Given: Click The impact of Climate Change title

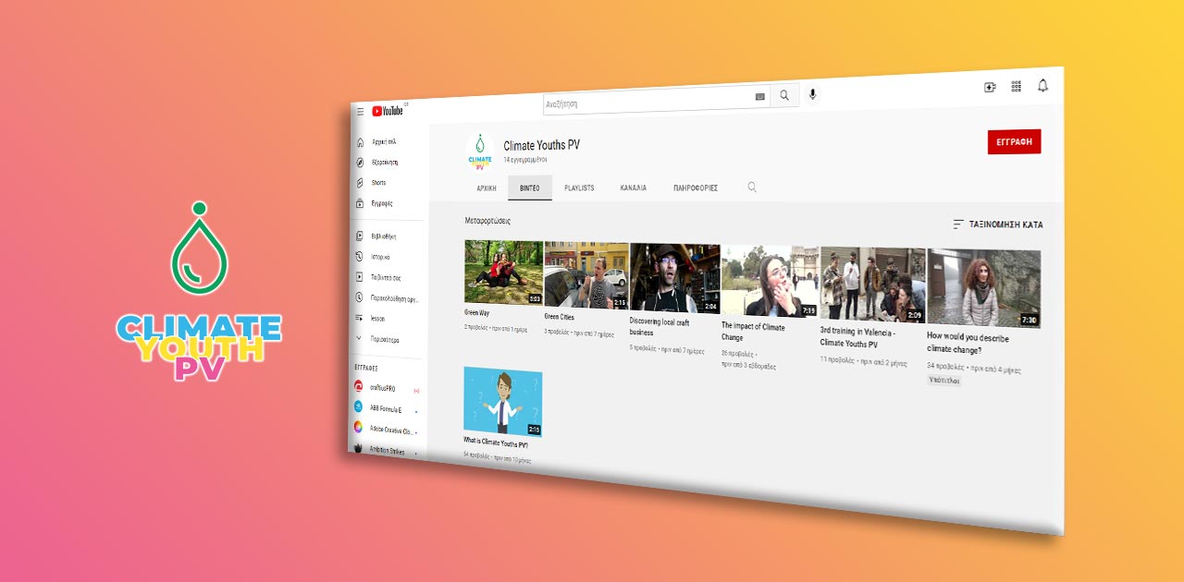Looking at the screenshot, I should pyautogui.click(x=753, y=332).
